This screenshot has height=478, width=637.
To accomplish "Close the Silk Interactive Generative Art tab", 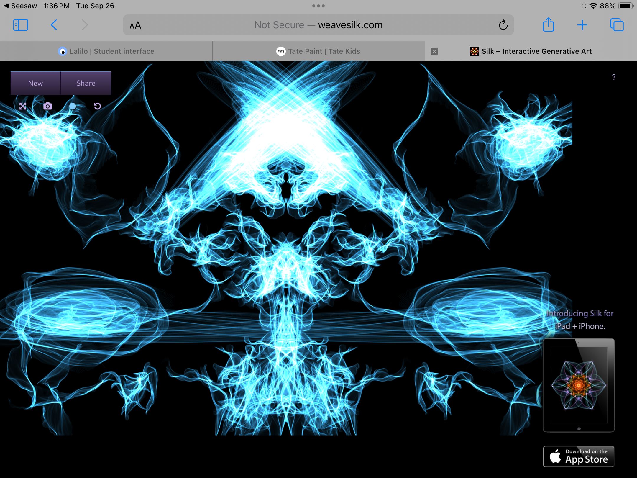I will (x=434, y=51).
